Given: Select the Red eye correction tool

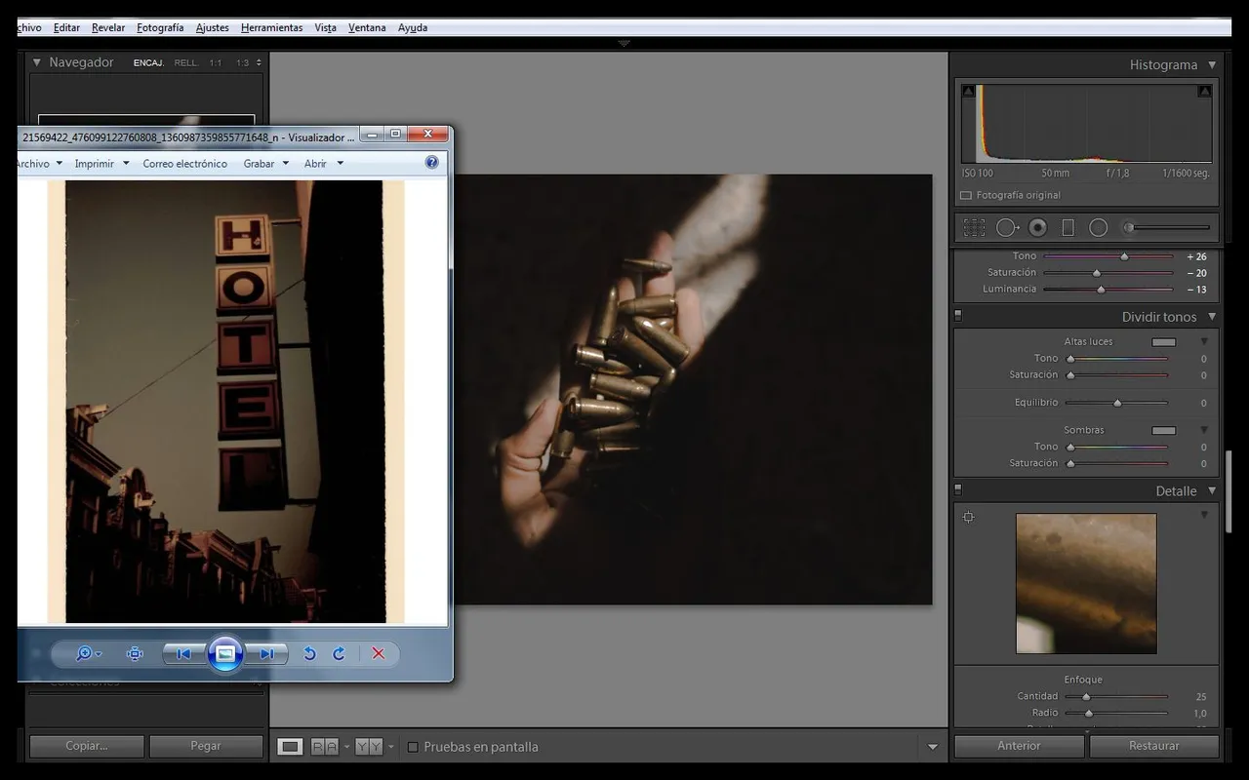Looking at the screenshot, I should point(1037,227).
